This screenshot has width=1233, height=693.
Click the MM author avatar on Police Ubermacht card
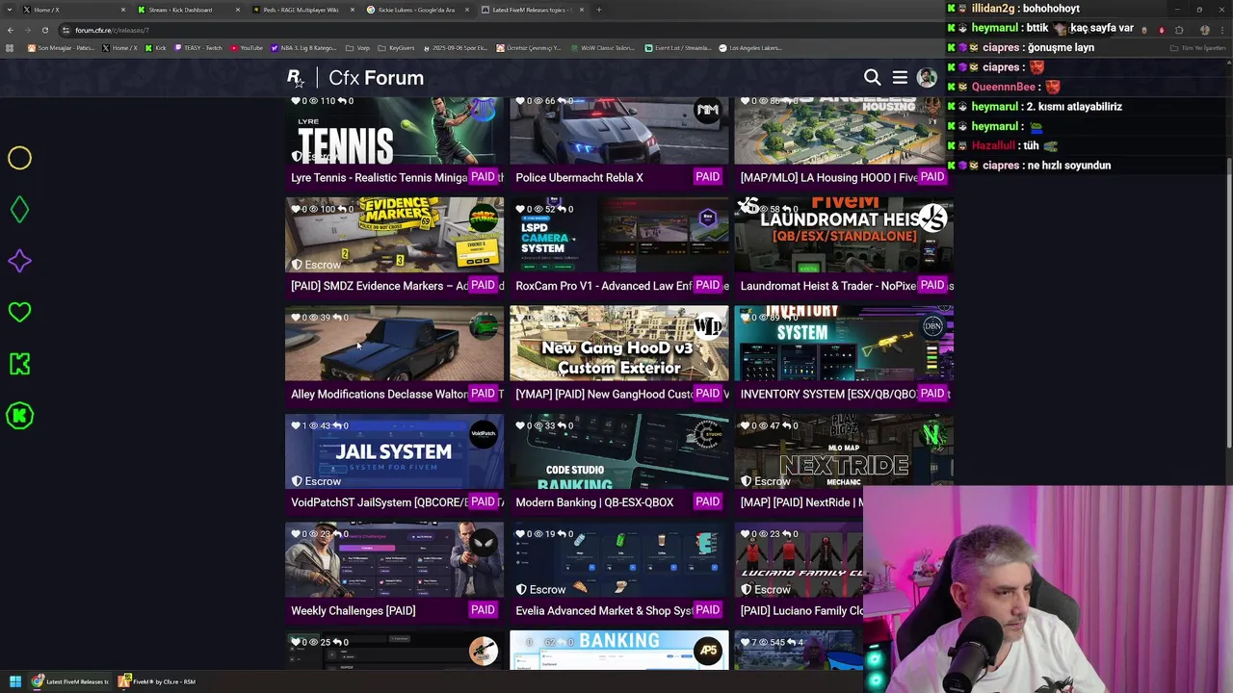[708, 111]
